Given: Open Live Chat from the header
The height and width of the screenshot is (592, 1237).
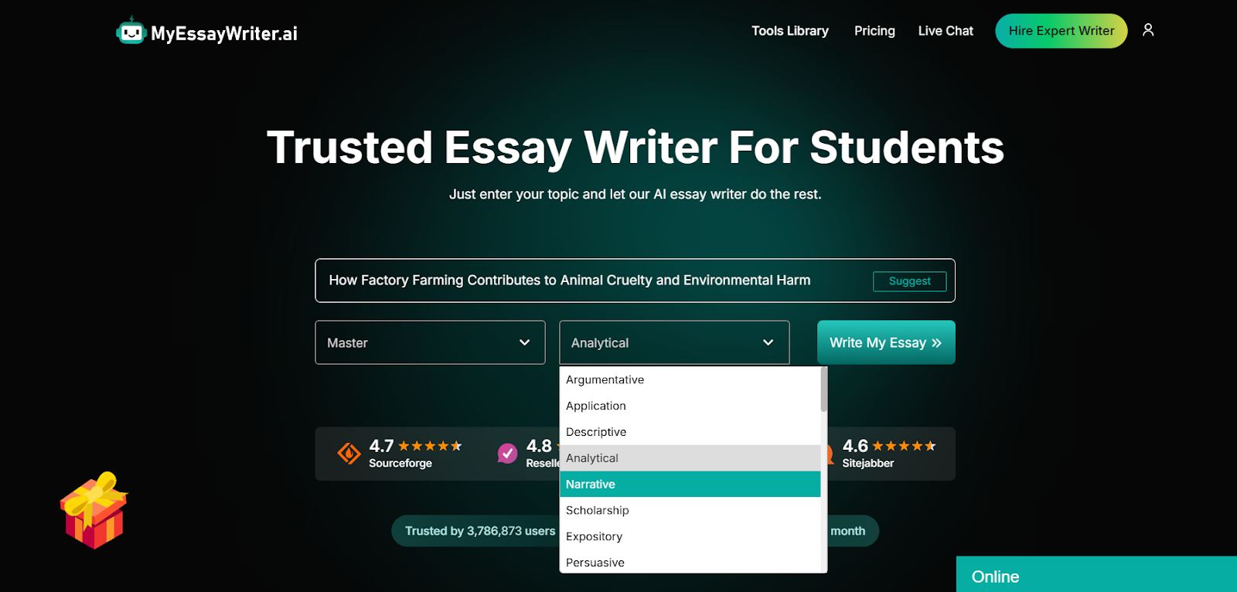Looking at the screenshot, I should [946, 31].
